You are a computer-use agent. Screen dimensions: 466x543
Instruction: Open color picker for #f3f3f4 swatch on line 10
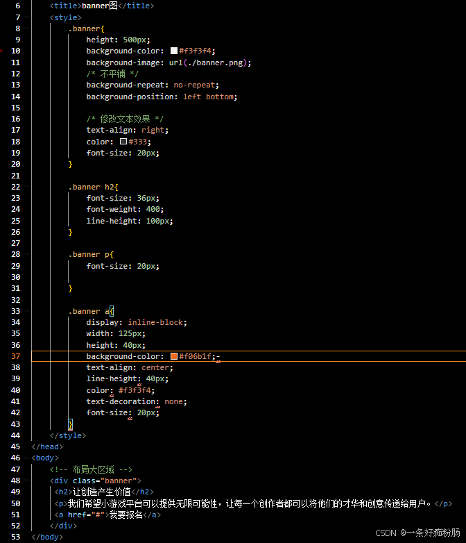pos(174,51)
